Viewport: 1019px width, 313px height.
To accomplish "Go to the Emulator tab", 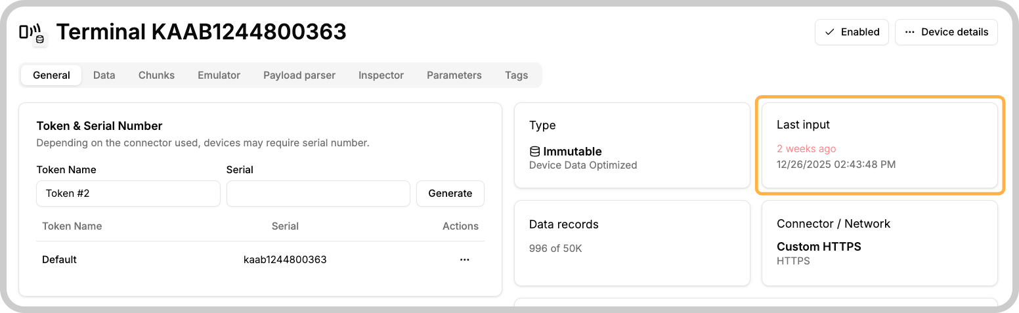I will click(219, 75).
